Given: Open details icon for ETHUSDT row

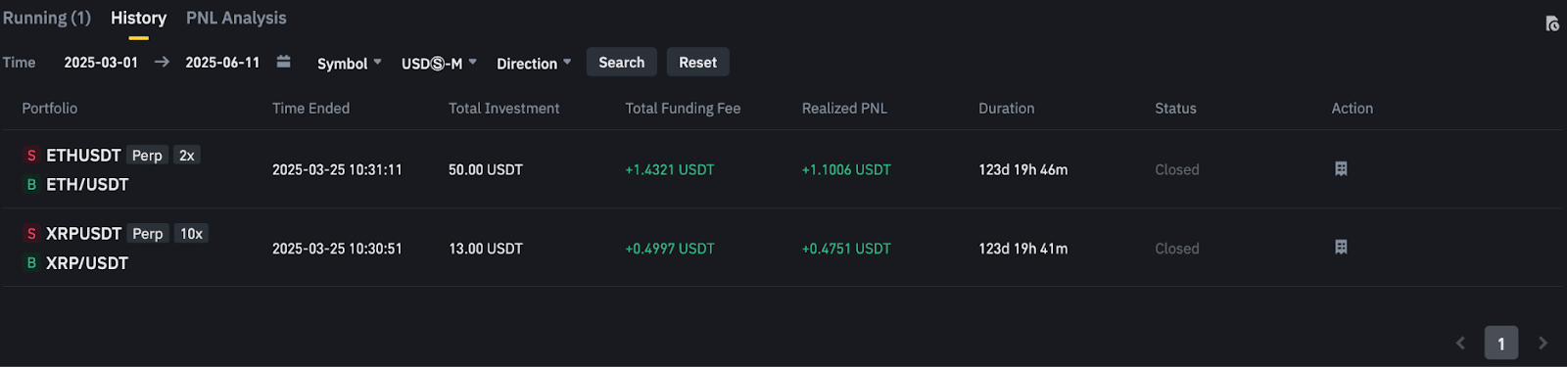Looking at the screenshot, I should 1341,169.
